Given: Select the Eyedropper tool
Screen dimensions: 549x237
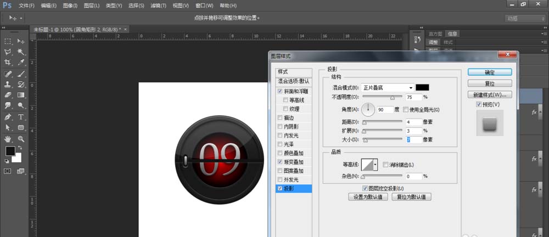Looking at the screenshot, I should pos(21,63).
